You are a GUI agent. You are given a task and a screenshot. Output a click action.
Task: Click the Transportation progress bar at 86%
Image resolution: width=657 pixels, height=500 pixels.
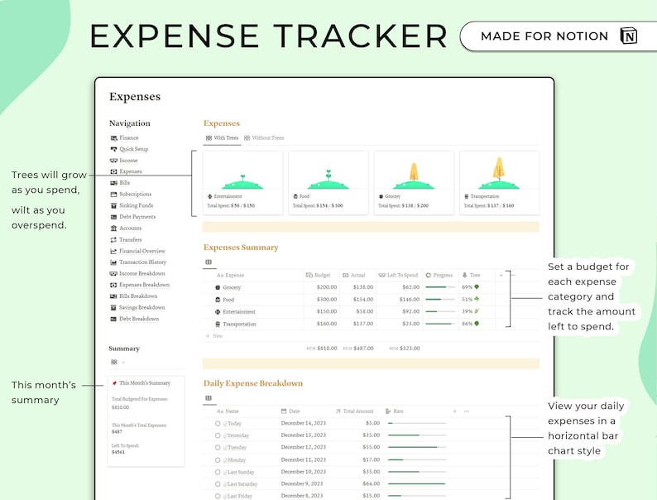pyautogui.click(x=440, y=324)
